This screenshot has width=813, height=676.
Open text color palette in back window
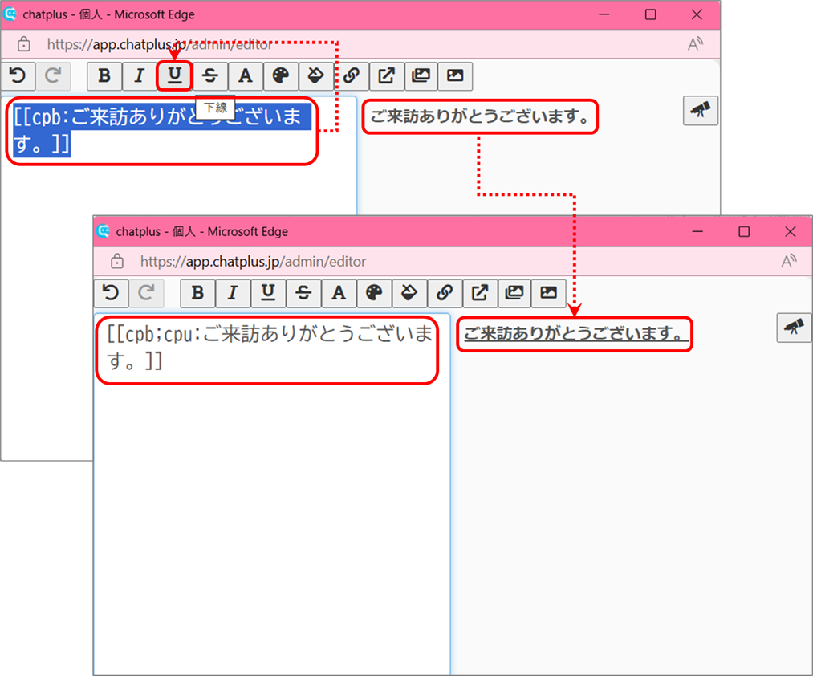[281, 75]
